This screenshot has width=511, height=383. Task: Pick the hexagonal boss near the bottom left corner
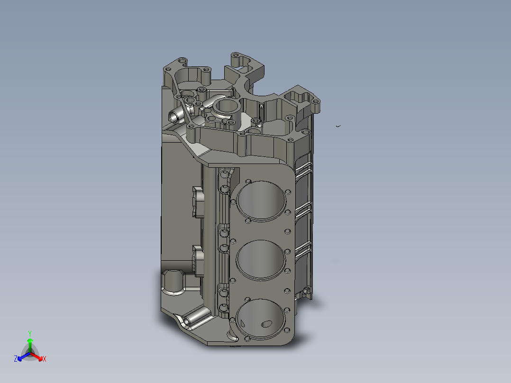point(173,283)
